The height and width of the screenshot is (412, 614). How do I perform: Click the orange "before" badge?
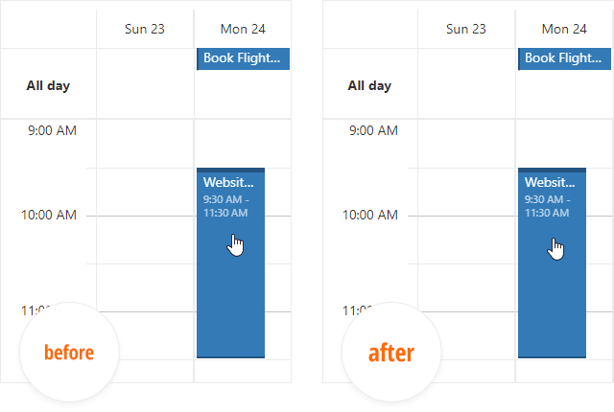(x=69, y=353)
